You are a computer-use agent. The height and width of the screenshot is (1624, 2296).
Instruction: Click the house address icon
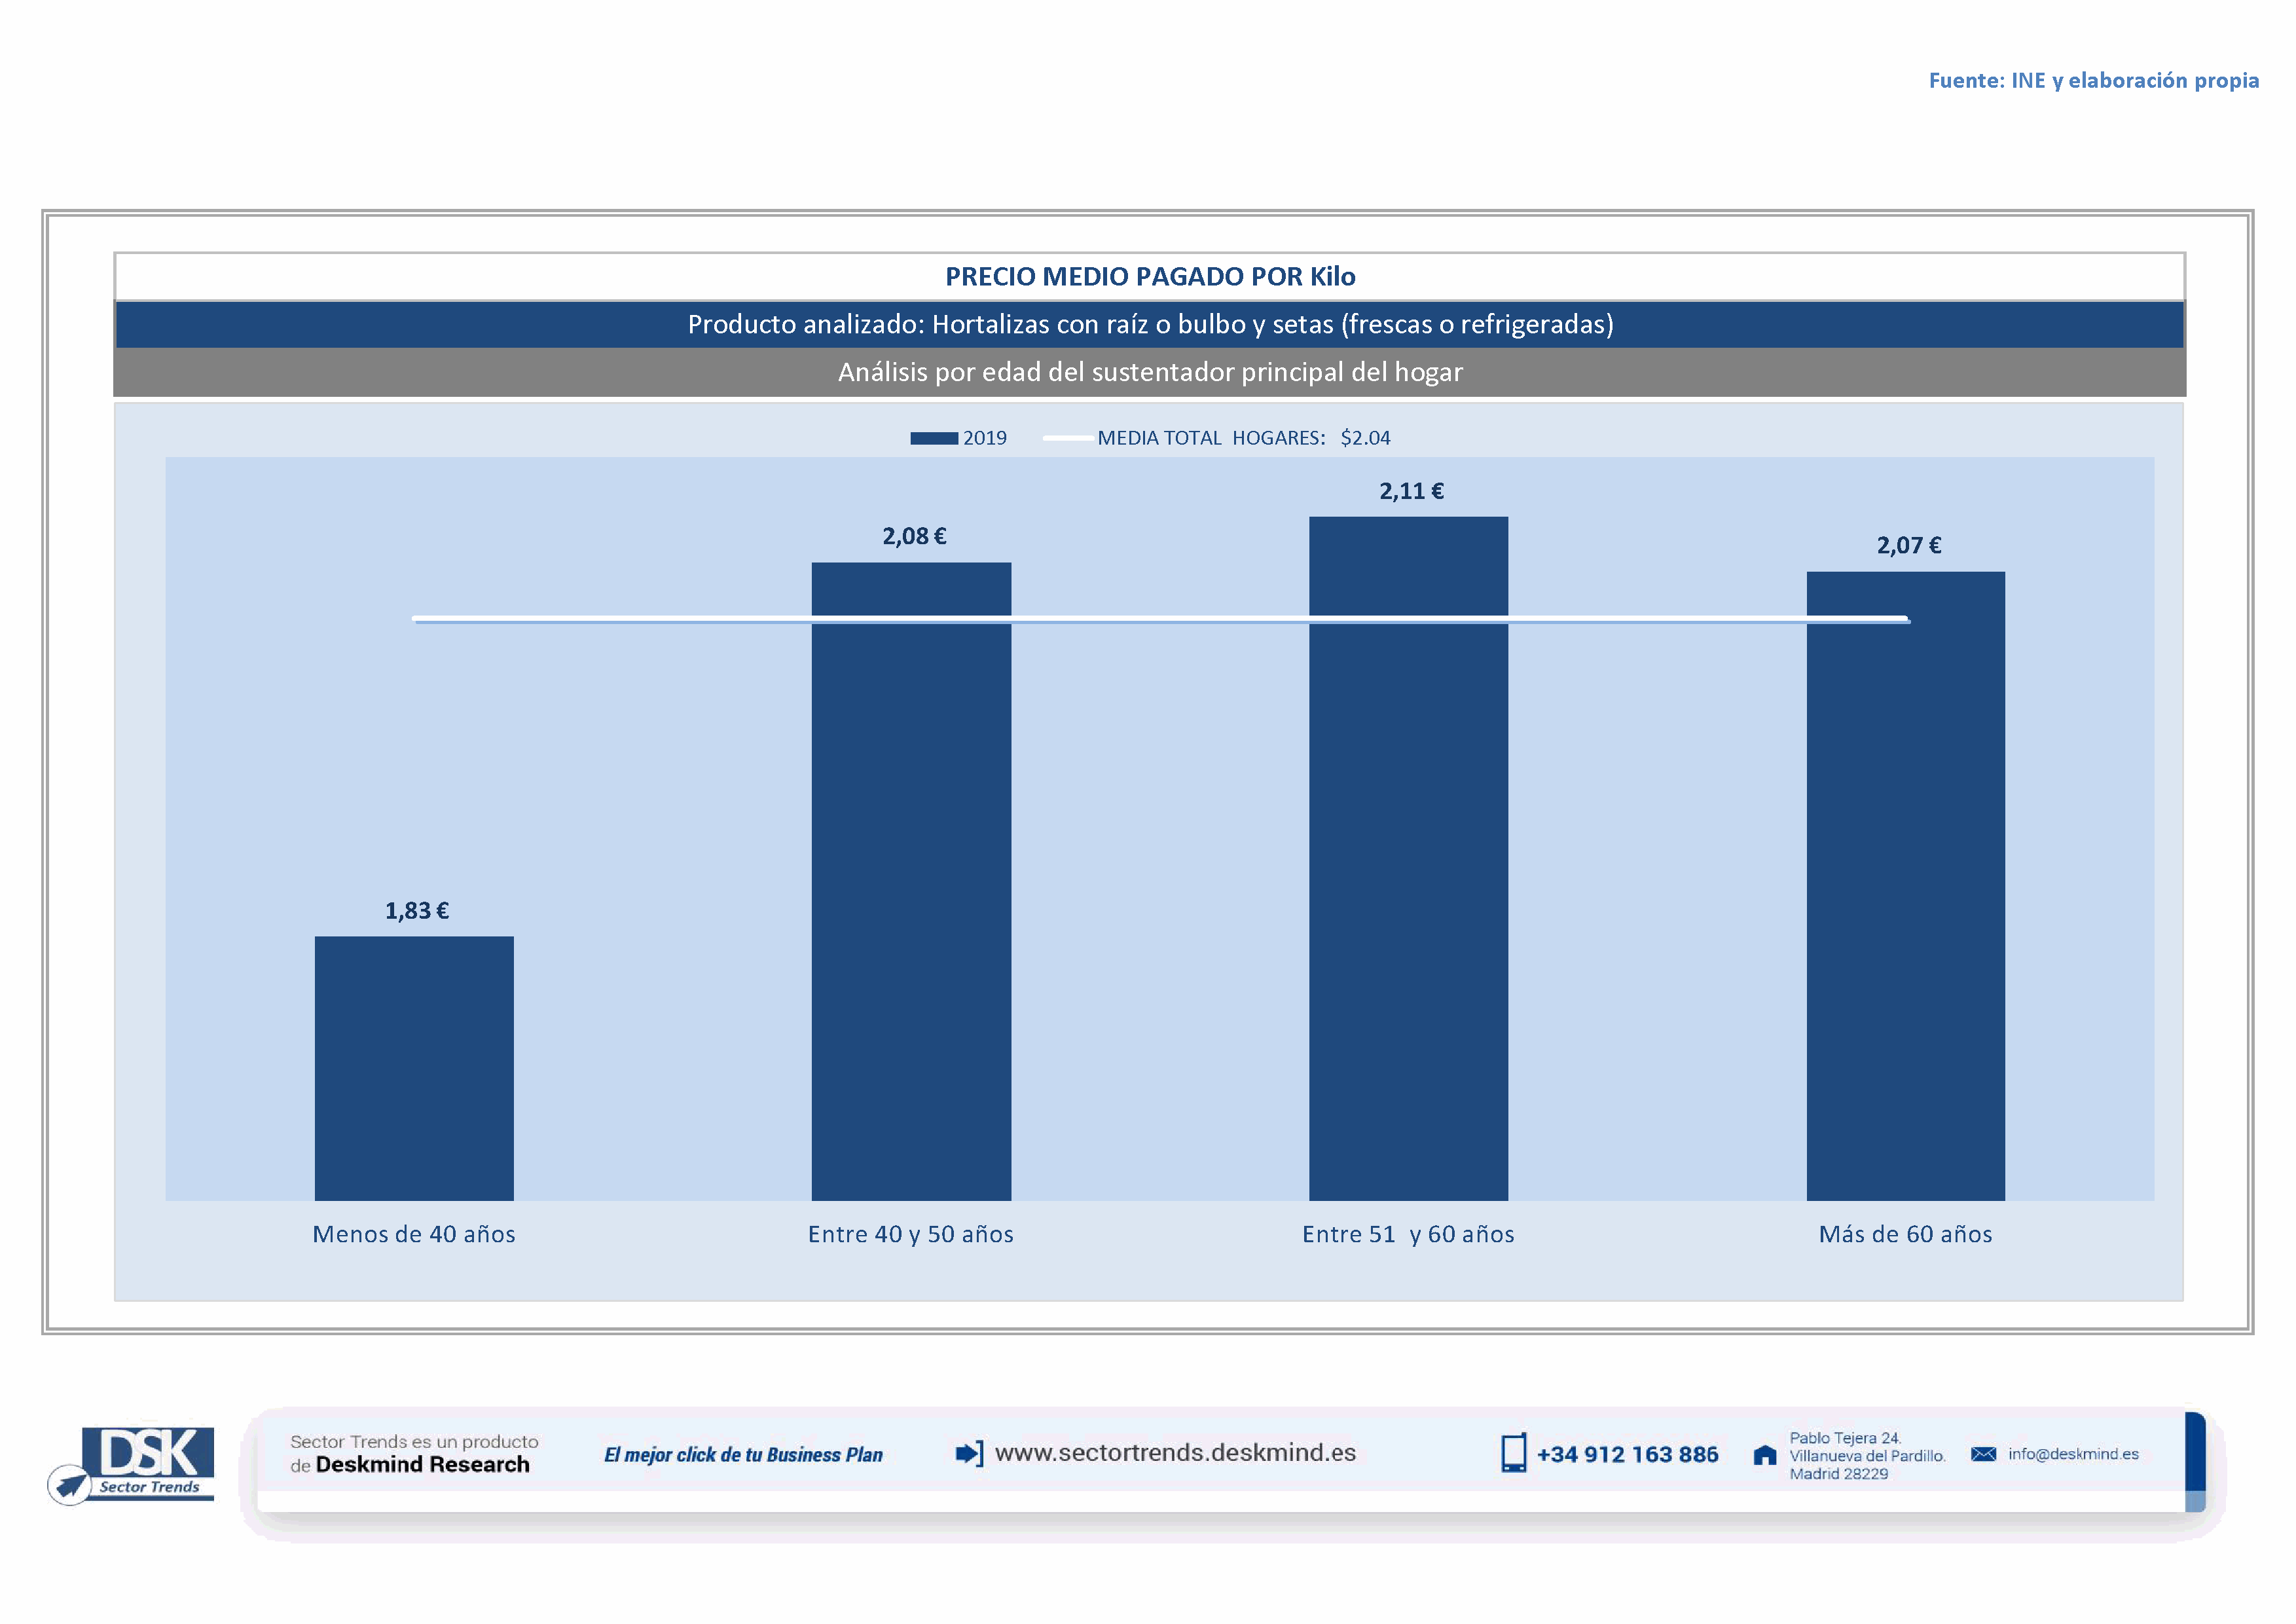[1764, 1455]
